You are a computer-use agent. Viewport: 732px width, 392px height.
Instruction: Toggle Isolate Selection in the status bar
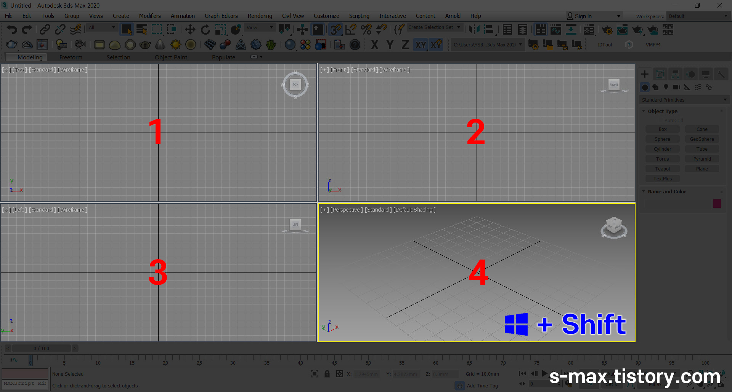314,374
